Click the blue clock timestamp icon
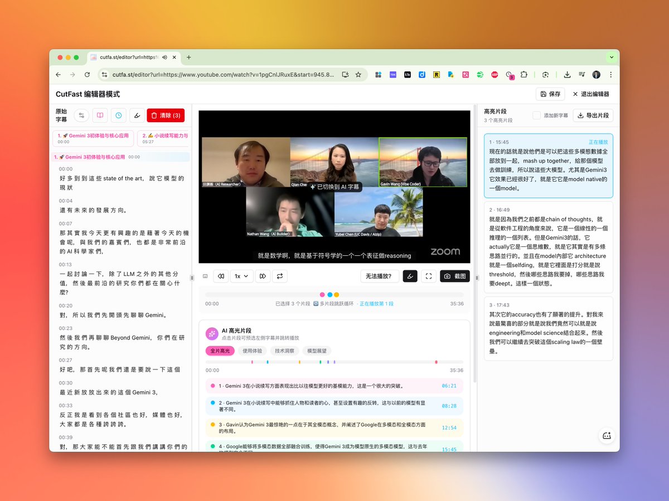Image resolution: width=669 pixels, height=501 pixels. tap(119, 115)
